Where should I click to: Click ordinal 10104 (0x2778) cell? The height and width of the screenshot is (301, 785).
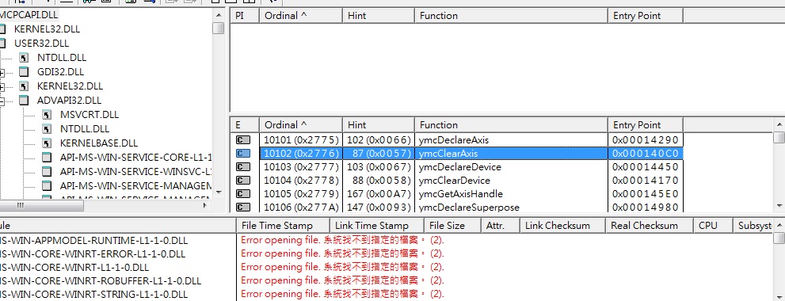tap(301, 181)
